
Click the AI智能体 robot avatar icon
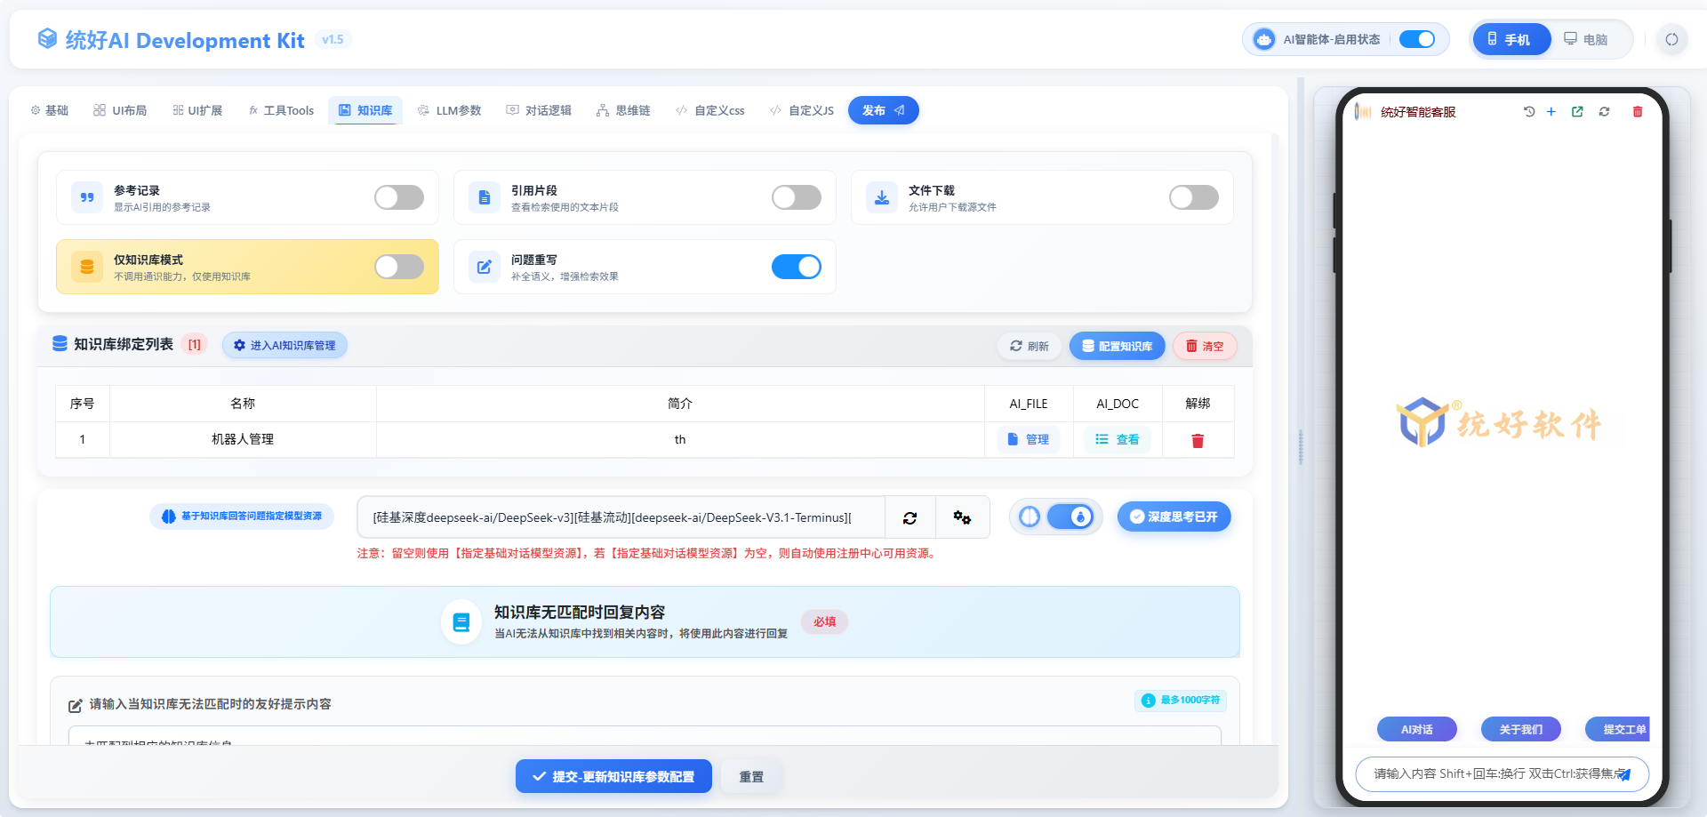[1263, 39]
